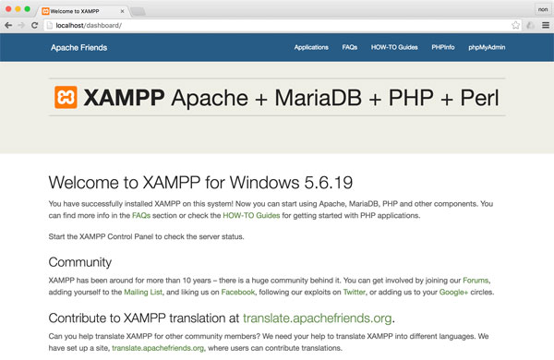Open HOW-TO Guides in the navbar
The height and width of the screenshot is (360, 554).
[x=394, y=47]
